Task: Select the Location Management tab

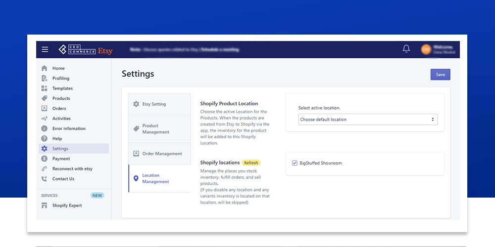Action: [x=159, y=178]
